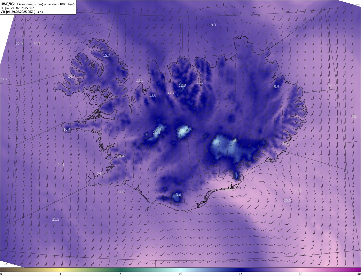Screen dimensions: 361x276
Task: Click the 15.7 value on the Westfjords
Action: pyautogui.click(x=107, y=55)
